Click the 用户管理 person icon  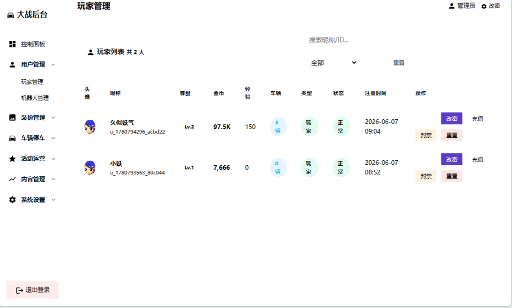coord(12,64)
